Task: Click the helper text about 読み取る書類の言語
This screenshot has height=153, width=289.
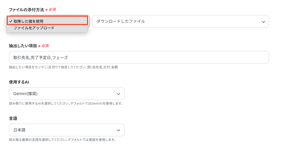Action: [62, 140]
